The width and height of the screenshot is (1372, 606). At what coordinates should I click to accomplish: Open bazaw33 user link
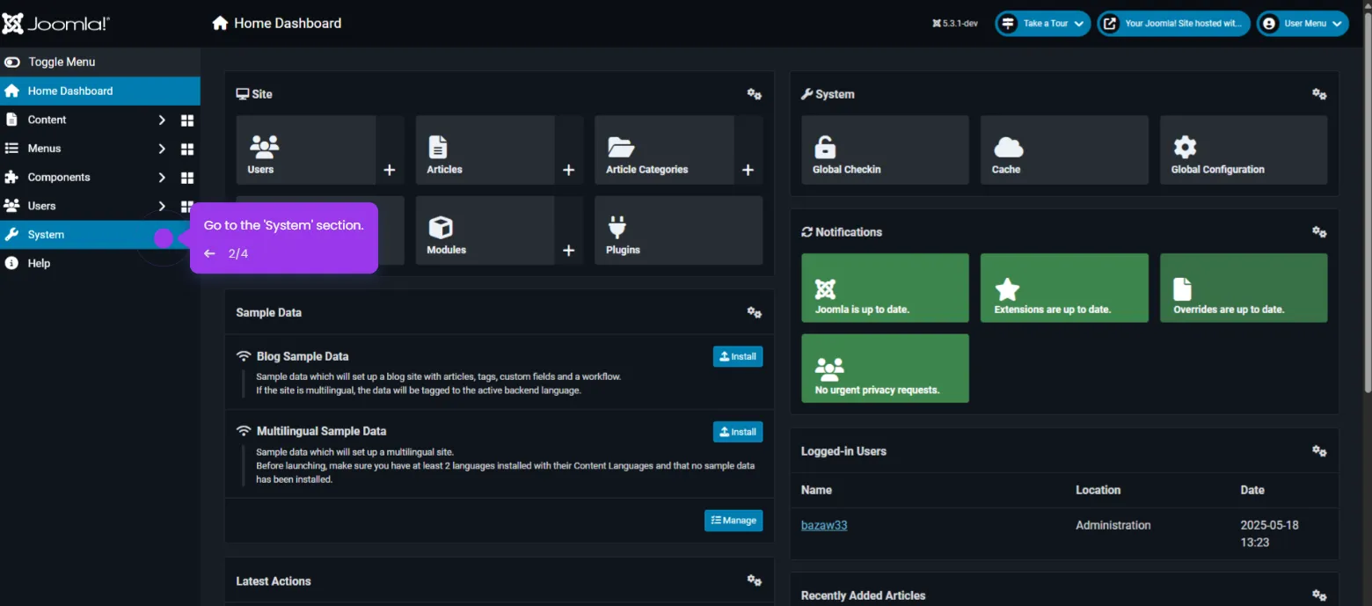[824, 525]
